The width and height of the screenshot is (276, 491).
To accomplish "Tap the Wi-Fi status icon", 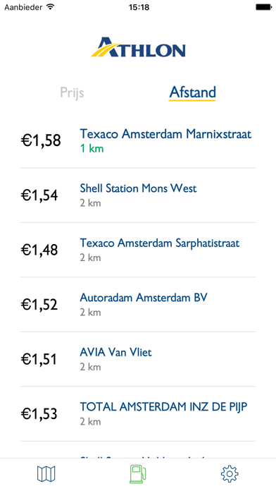I will (x=50, y=7).
